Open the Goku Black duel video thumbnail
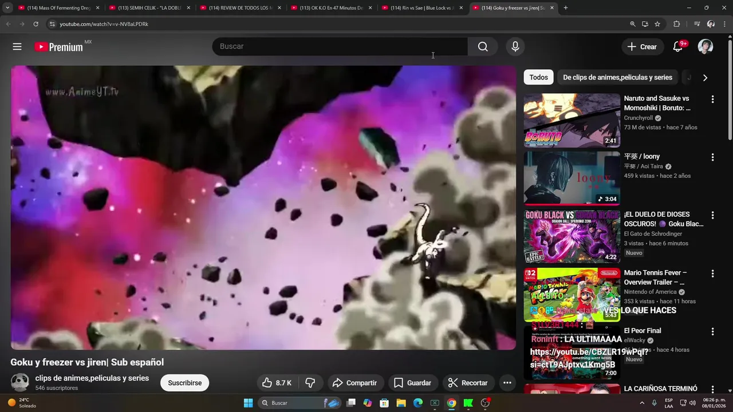The height and width of the screenshot is (412, 733). point(572,236)
